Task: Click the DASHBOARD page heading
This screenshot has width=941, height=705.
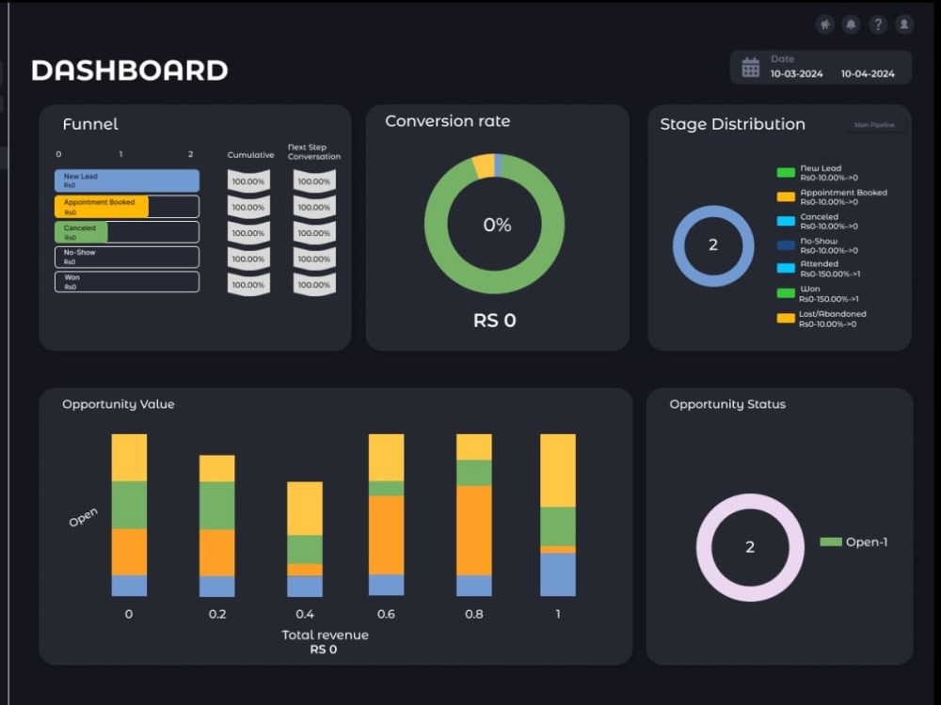Action: 130,70
